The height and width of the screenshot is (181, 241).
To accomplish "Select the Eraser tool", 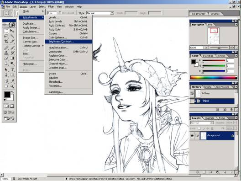I will coord(6,58).
